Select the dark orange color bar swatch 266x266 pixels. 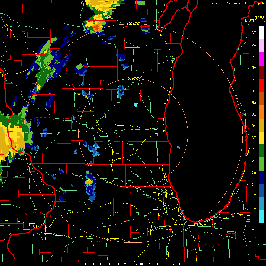[261, 98]
